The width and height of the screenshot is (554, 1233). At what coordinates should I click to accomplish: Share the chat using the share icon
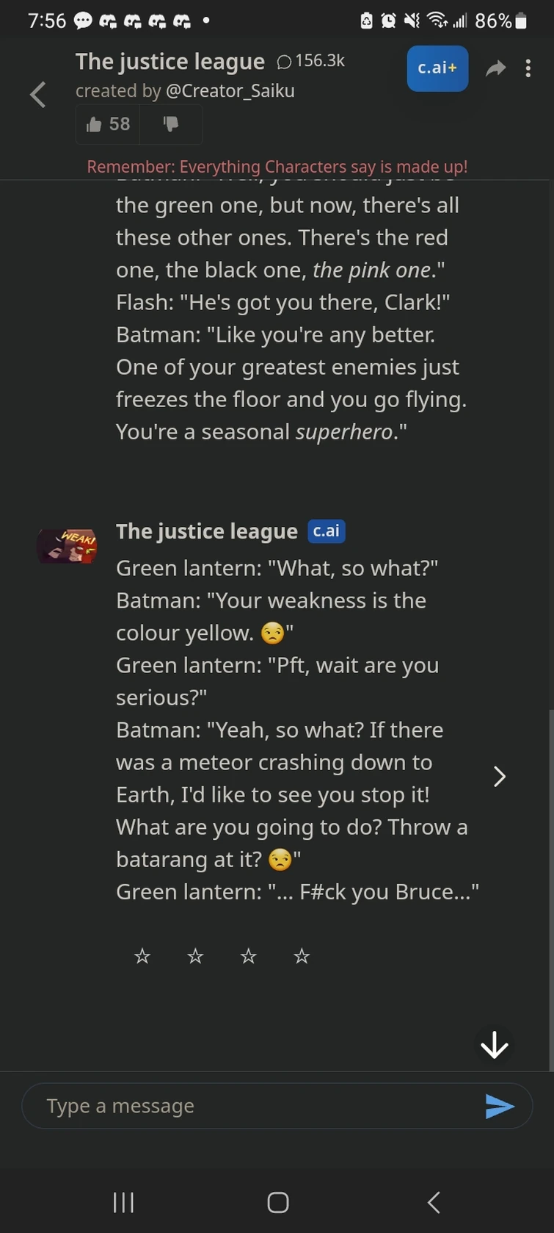(496, 68)
